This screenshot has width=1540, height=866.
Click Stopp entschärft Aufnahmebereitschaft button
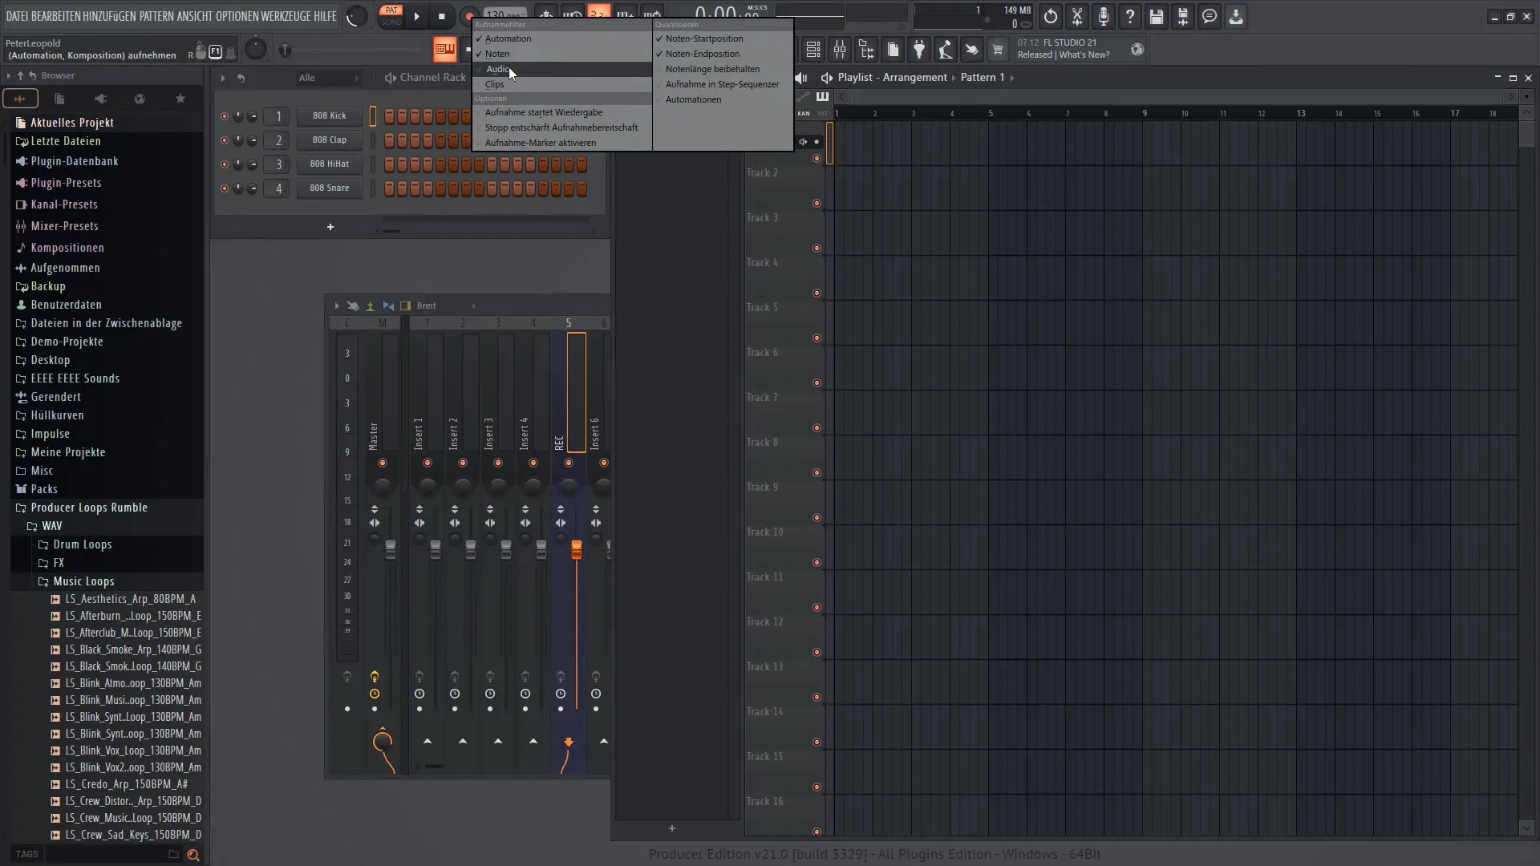(x=561, y=127)
